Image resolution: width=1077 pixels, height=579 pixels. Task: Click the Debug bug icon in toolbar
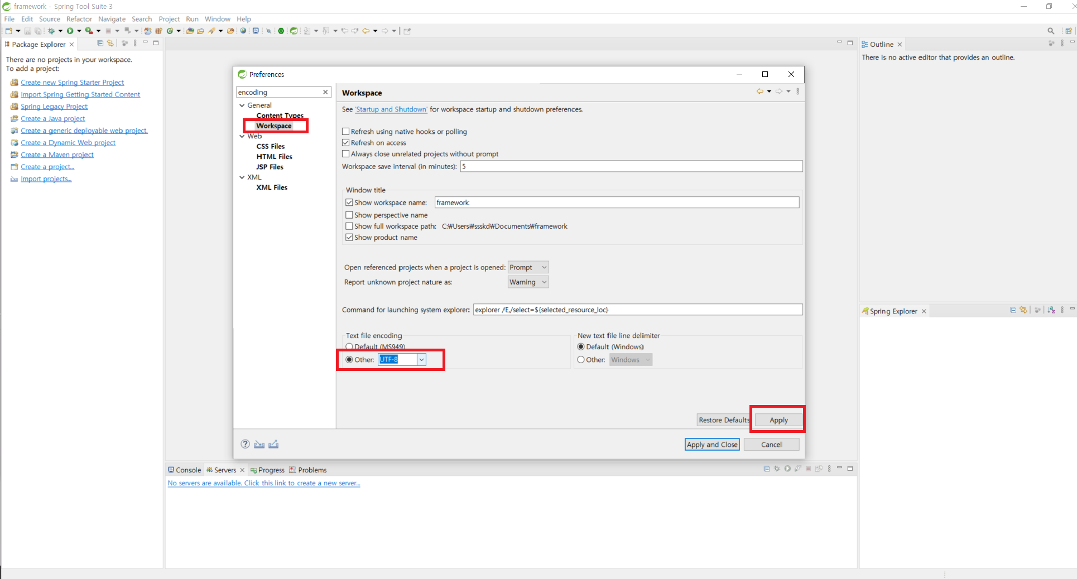(x=51, y=31)
